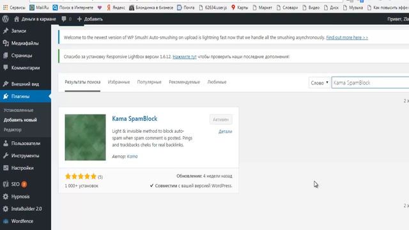Image resolution: width=409 pixels, height=230 pixels.
Task: Click Kama SpamBlock green thumbnail
Action: click(x=85, y=137)
